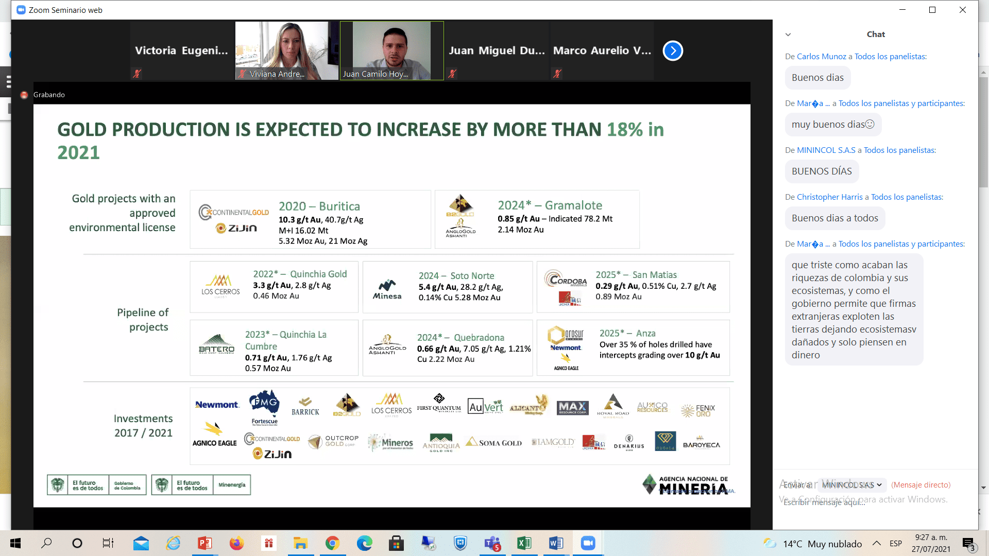Change the ESP input language
The image size is (989, 556).
pos(896,544)
